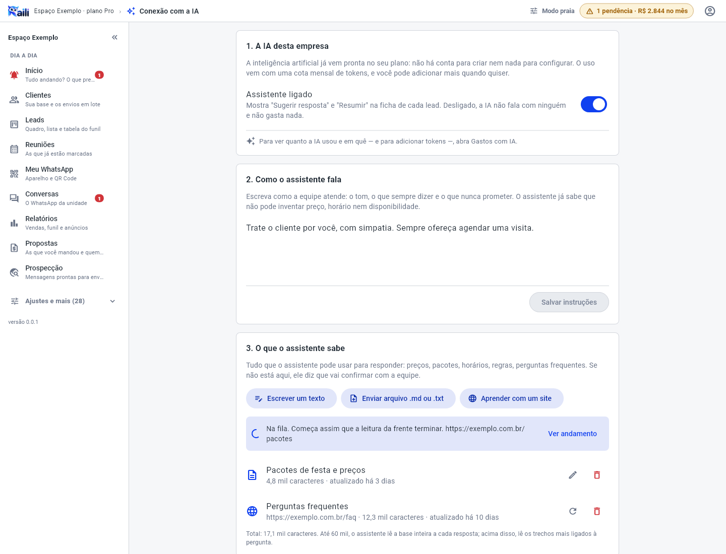This screenshot has width=726, height=554.
Task: Select Prospecção menu item
Action: tap(63, 272)
